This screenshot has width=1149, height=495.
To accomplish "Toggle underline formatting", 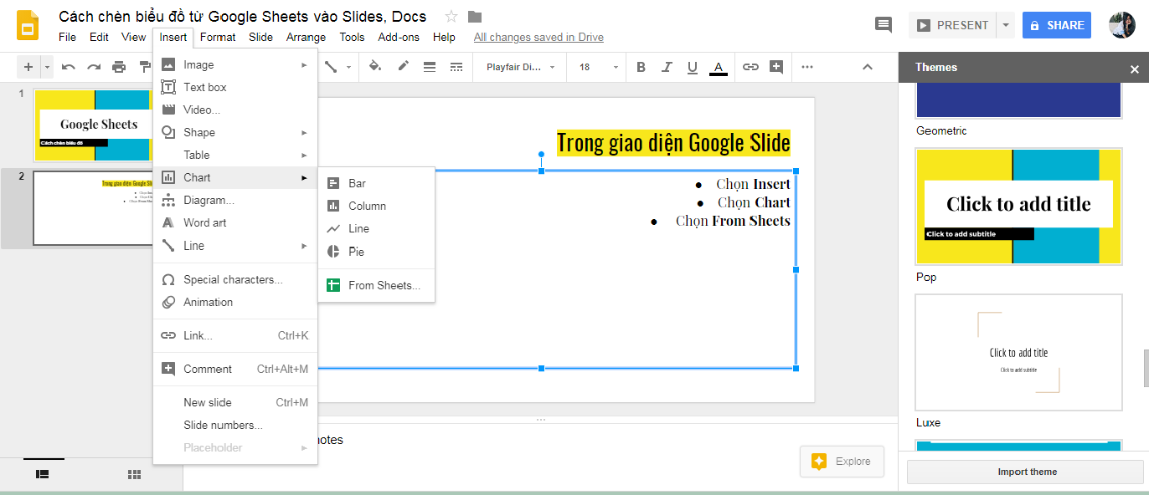I will click(693, 67).
